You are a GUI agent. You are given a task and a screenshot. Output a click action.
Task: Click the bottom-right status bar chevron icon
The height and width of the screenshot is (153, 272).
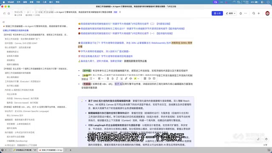269,150
